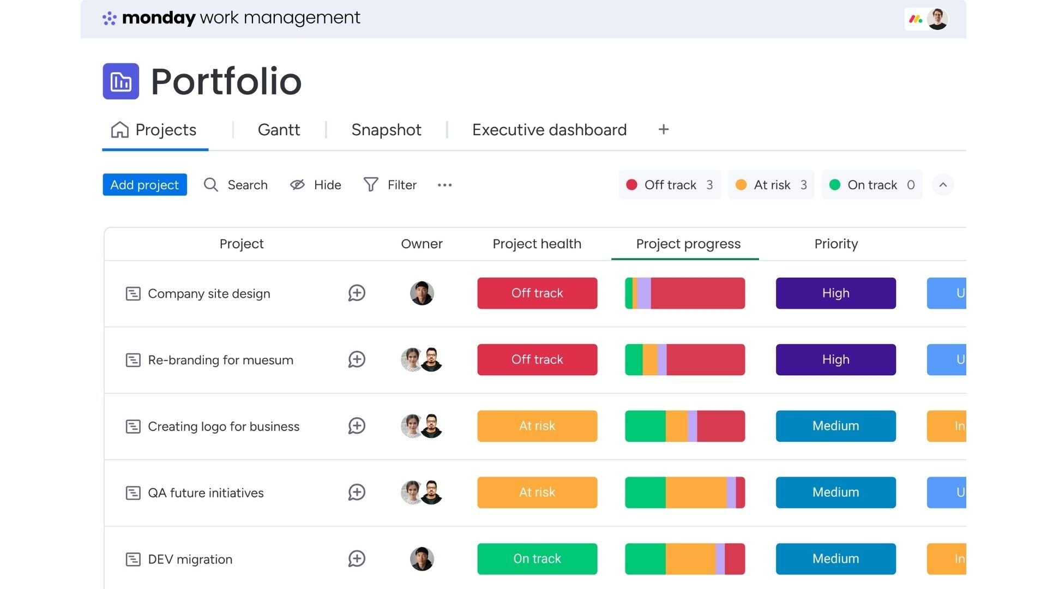This screenshot has width=1047, height=589.
Task: Toggle the Hide columns option
Action: [x=315, y=185]
